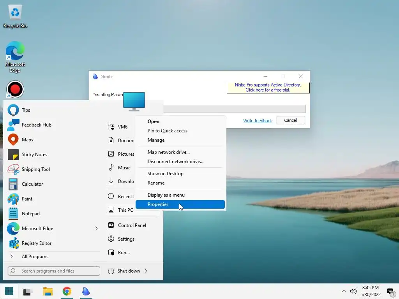Screen dimensions: 399x299
Task: Open the Pictures folder entry
Action: tap(121, 154)
